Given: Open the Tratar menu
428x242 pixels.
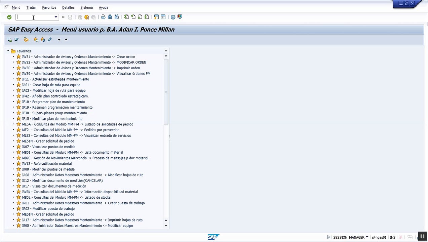Looking at the screenshot, I should (31, 7).
